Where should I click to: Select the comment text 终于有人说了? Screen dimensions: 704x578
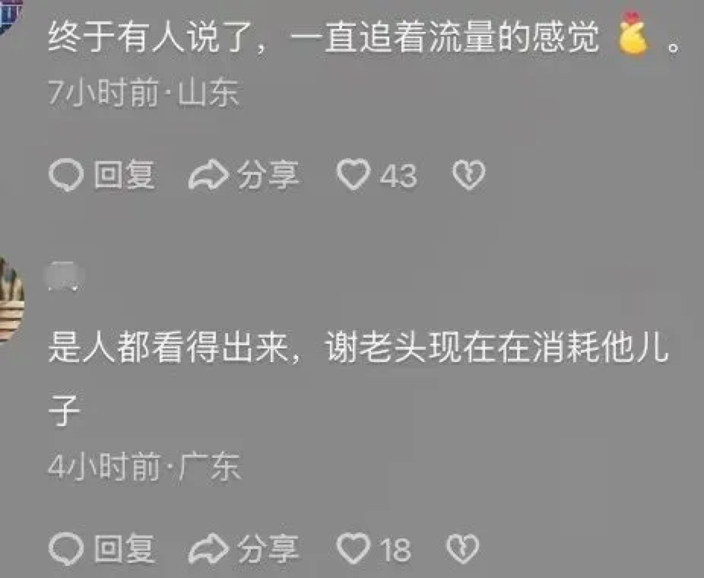151,37
